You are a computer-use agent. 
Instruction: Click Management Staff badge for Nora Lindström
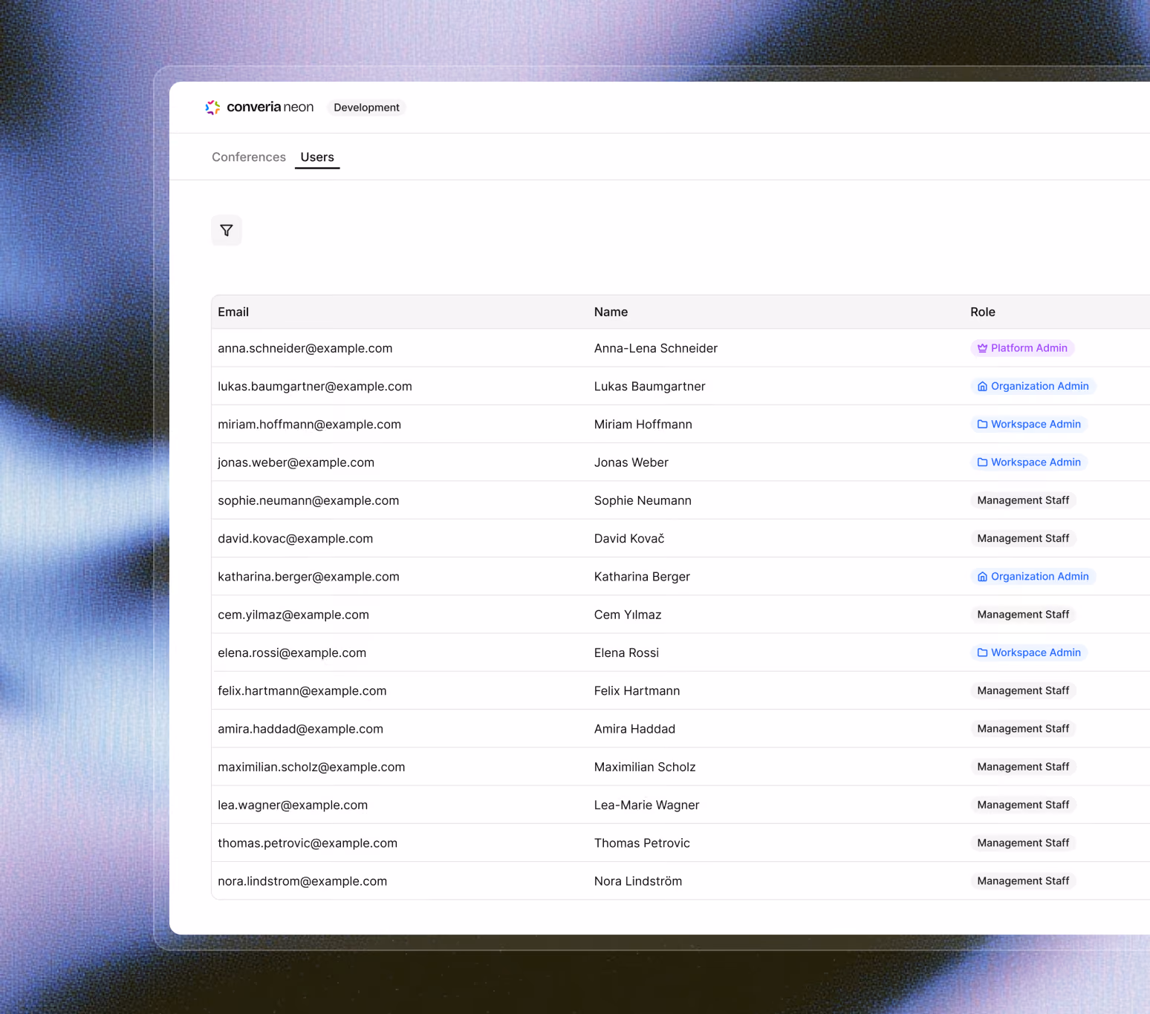tap(1023, 881)
